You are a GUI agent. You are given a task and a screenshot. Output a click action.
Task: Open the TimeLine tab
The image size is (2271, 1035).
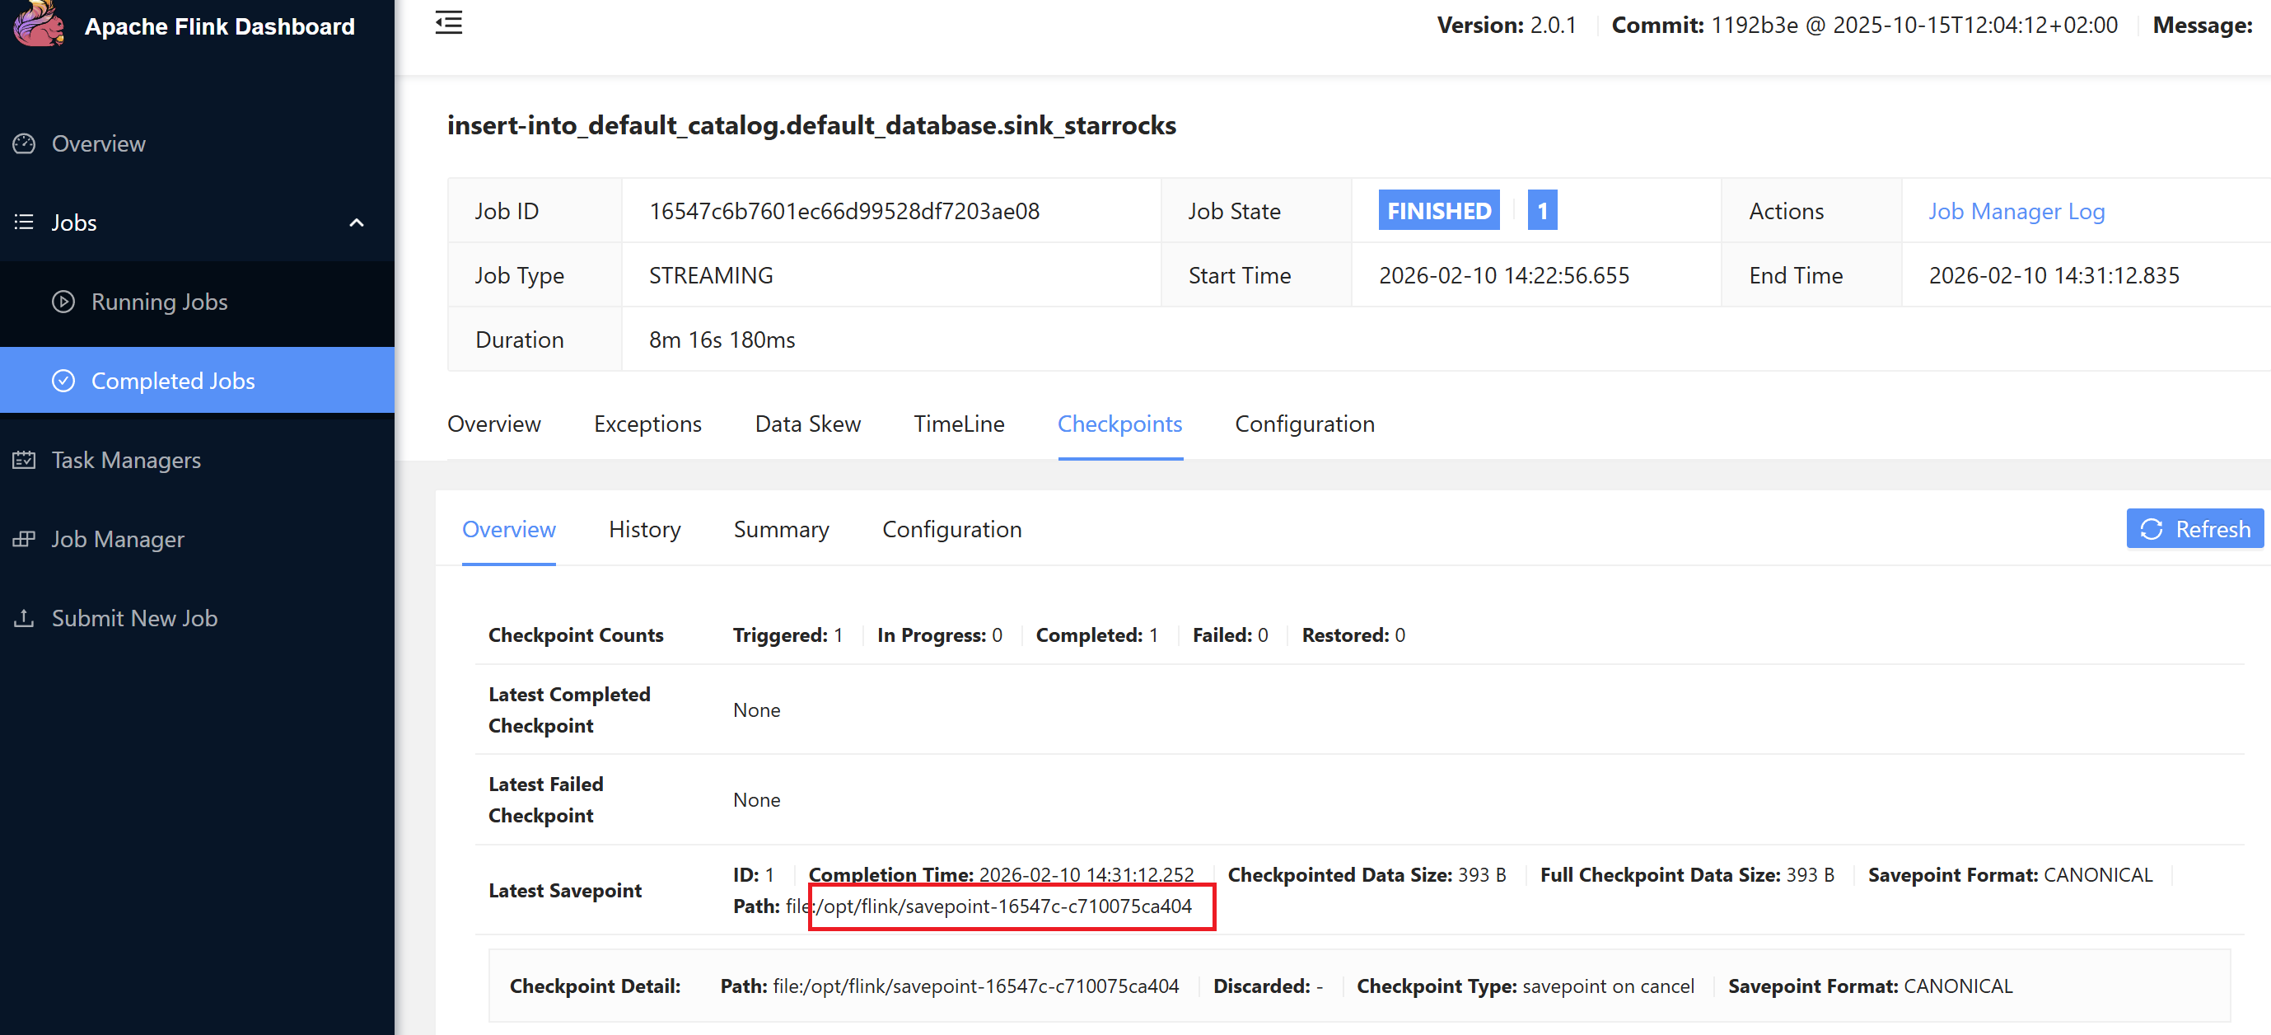tap(958, 424)
